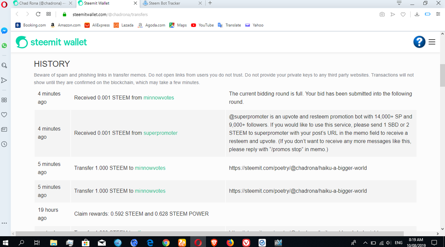View site security padlock info
Viewport: 445px width, 247px height.
(x=64, y=15)
